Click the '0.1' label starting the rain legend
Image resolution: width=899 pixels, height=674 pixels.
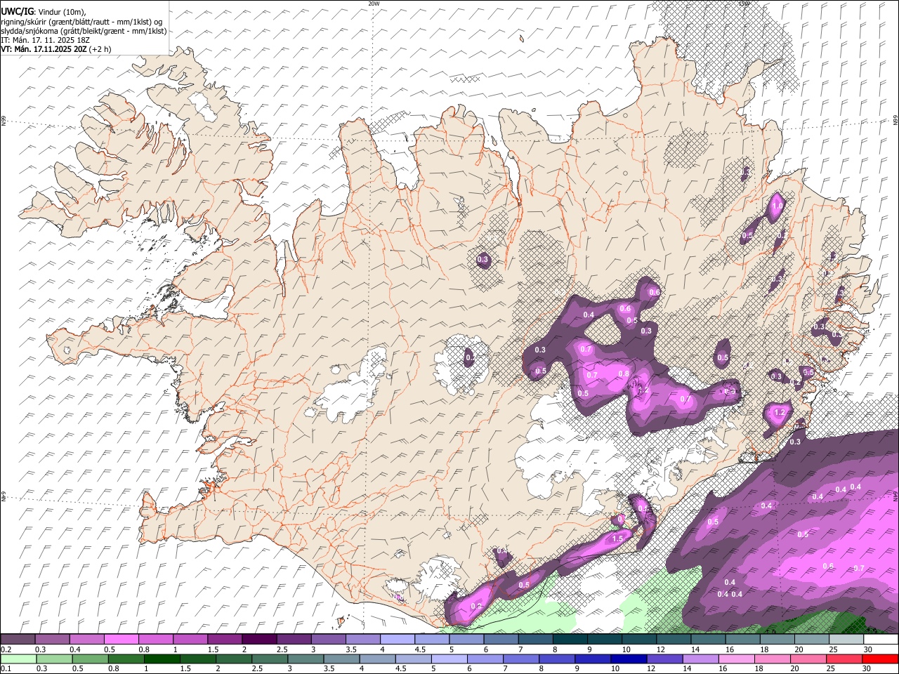[6, 668]
